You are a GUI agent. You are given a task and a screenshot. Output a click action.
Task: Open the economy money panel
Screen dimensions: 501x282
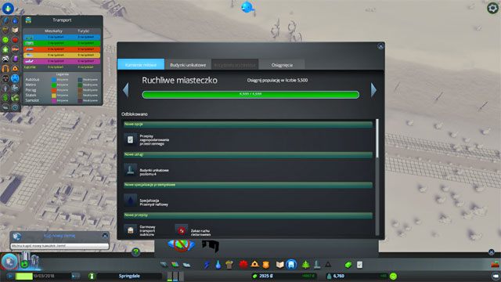[348, 265]
